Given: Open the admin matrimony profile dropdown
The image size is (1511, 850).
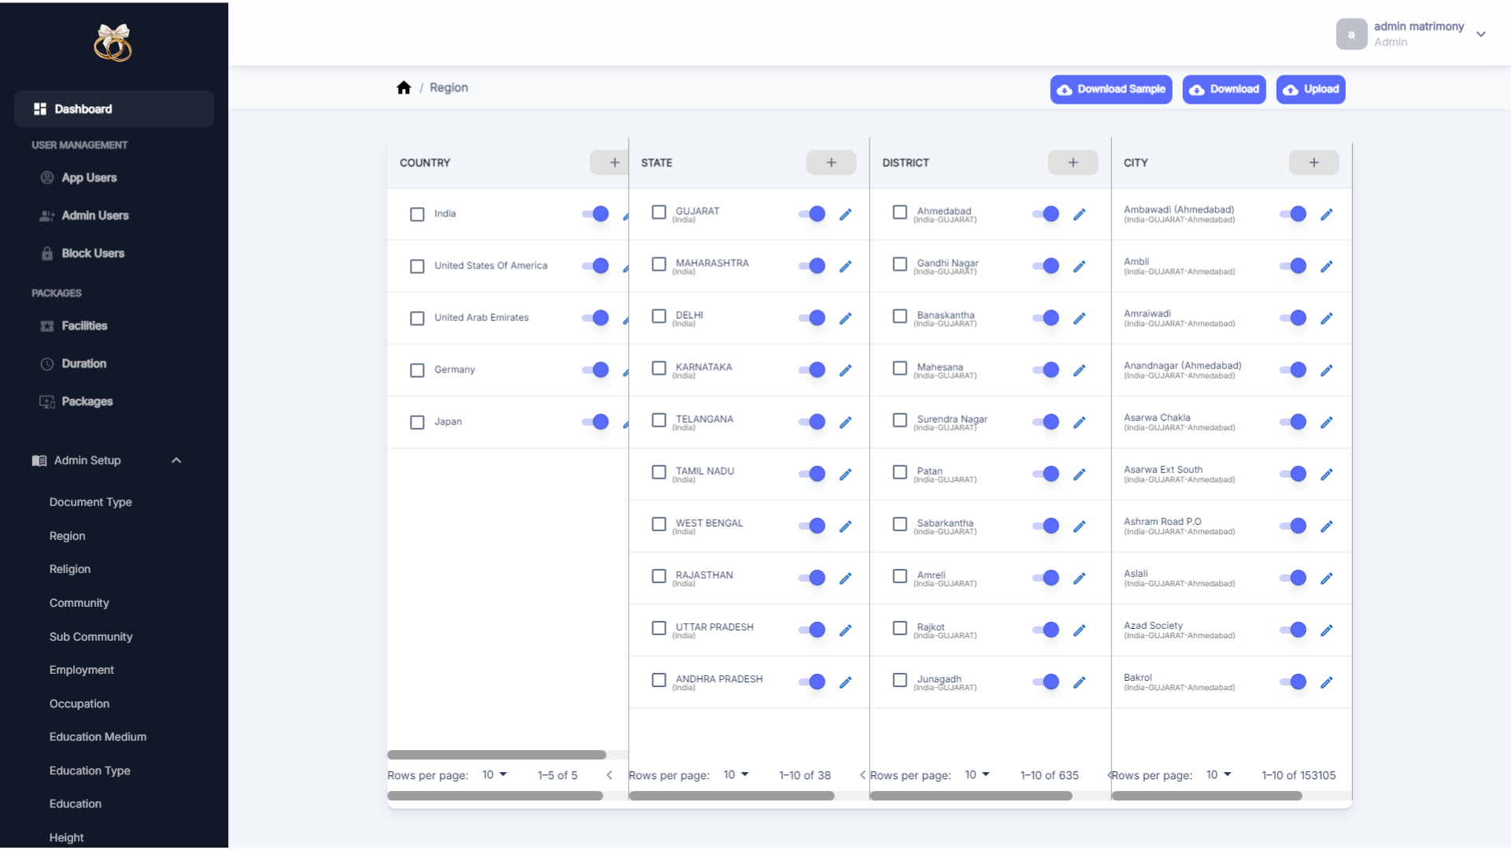Looking at the screenshot, I should [1480, 34].
